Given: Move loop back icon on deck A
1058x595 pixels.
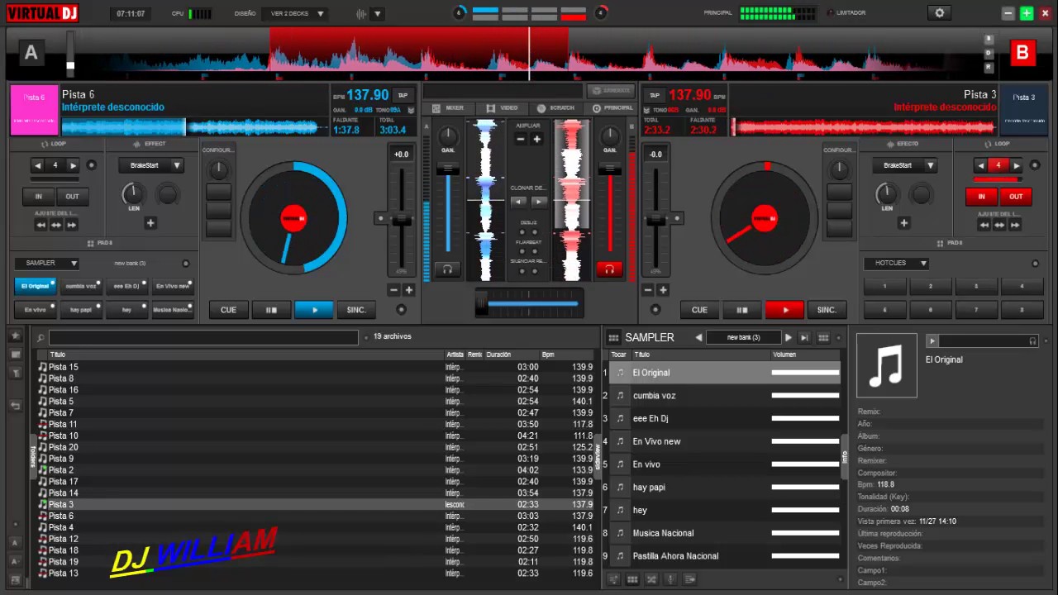Looking at the screenshot, I should tap(39, 225).
